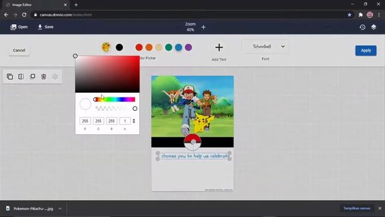The image size is (385, 217).
Task: Open an image with the Open button
Action: 19,27
